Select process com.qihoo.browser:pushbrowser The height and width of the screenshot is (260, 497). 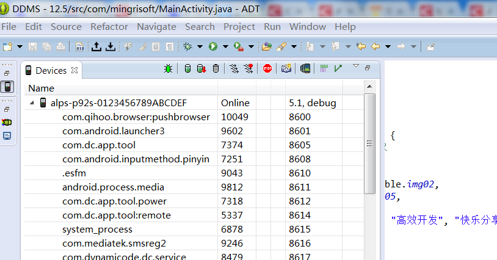(136, 117)
